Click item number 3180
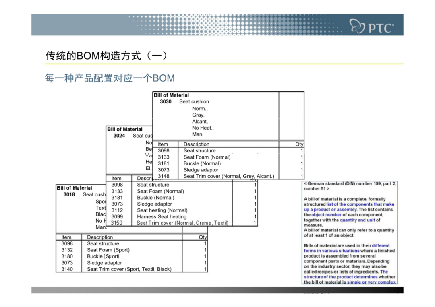 (x=67, y=256)
